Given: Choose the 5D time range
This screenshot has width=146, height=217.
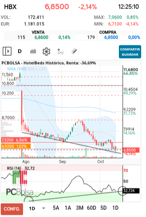Looking at the screenshot, I should 103,208.
